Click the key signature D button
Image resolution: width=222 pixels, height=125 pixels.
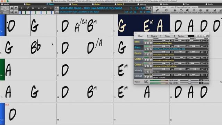coord(135,12)
